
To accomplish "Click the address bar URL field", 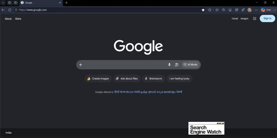I will pyautogui.click(x=110, y=10).
